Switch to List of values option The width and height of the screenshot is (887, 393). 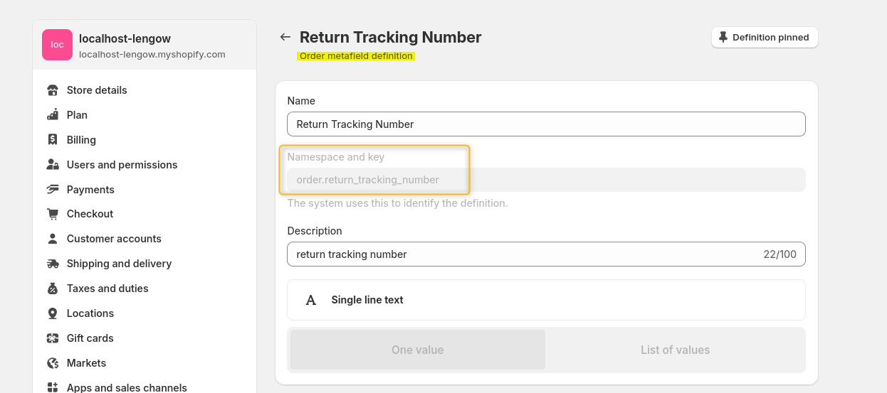pos(675,350)
